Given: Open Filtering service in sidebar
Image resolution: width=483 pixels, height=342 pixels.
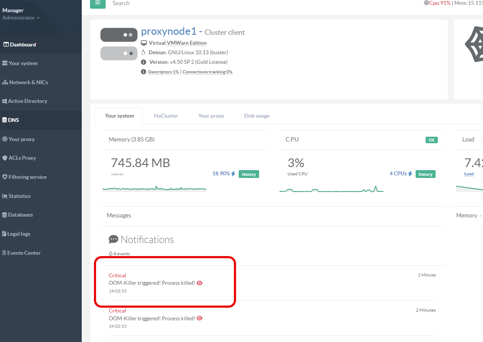Looking at the screenshot, I should coord(24,177).
